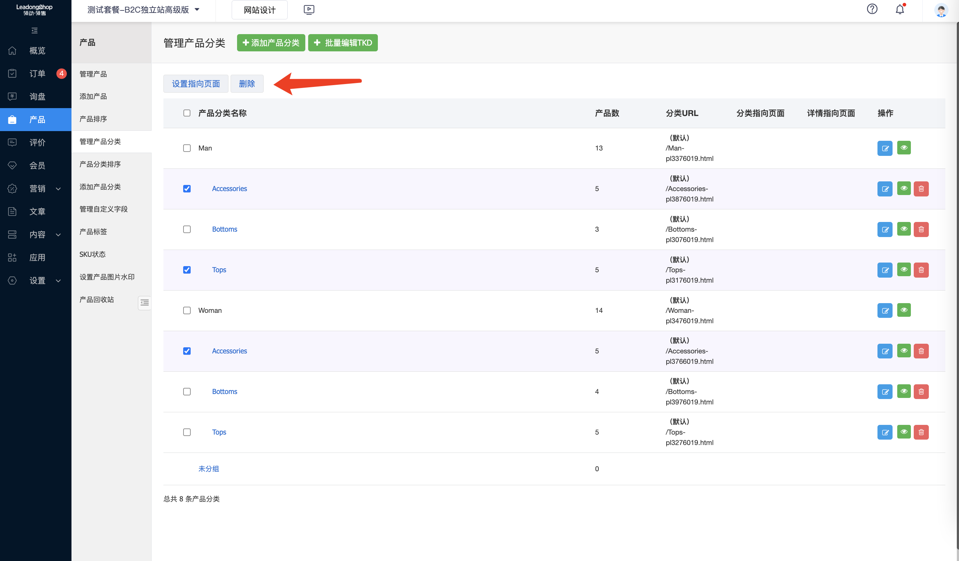Click the notification bell icon
The image size is (959, 561).
(x=899, y=9)
